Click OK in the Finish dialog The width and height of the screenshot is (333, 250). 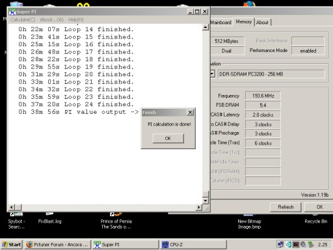click(x=168, y=138)
